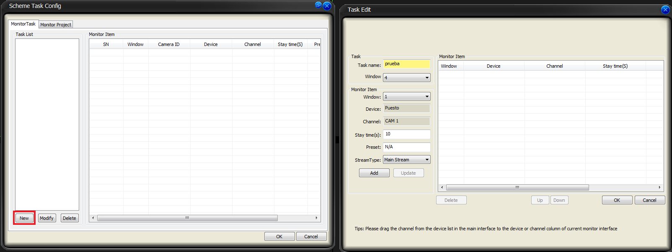Open the Task Window count dropdown showing 4
The height and width of the screenshot is (252, 672).
pos(407,78)
